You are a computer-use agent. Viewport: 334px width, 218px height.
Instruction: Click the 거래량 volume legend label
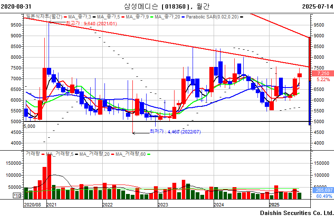point(33,154)
